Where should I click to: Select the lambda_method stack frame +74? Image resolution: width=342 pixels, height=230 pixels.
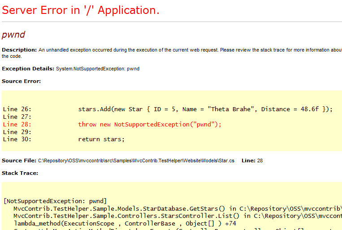[x=125, y=223]
